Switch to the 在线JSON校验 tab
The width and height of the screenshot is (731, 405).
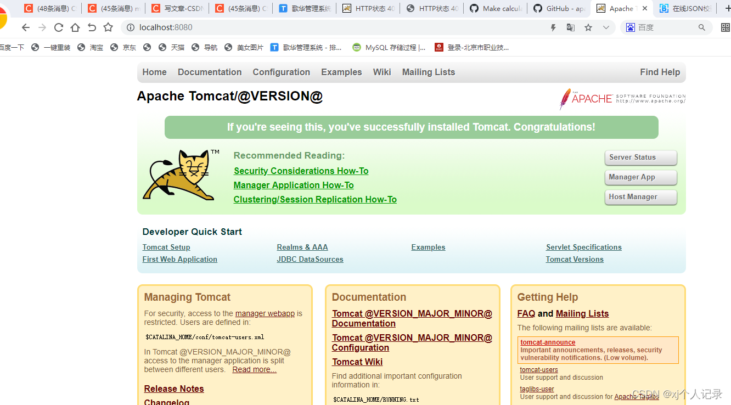(686, 8)
